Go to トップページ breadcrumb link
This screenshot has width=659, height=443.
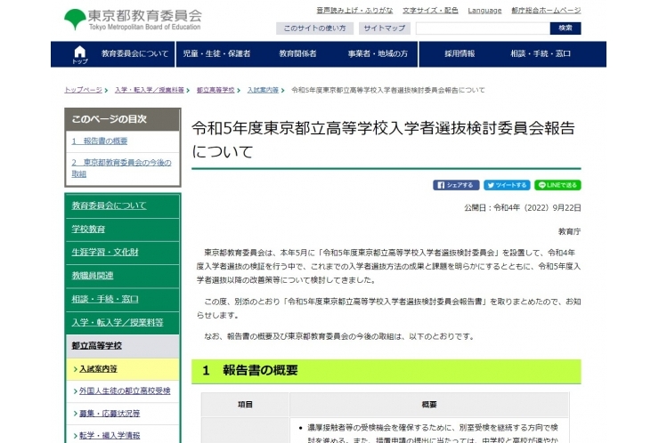click(x=83, y=90)
